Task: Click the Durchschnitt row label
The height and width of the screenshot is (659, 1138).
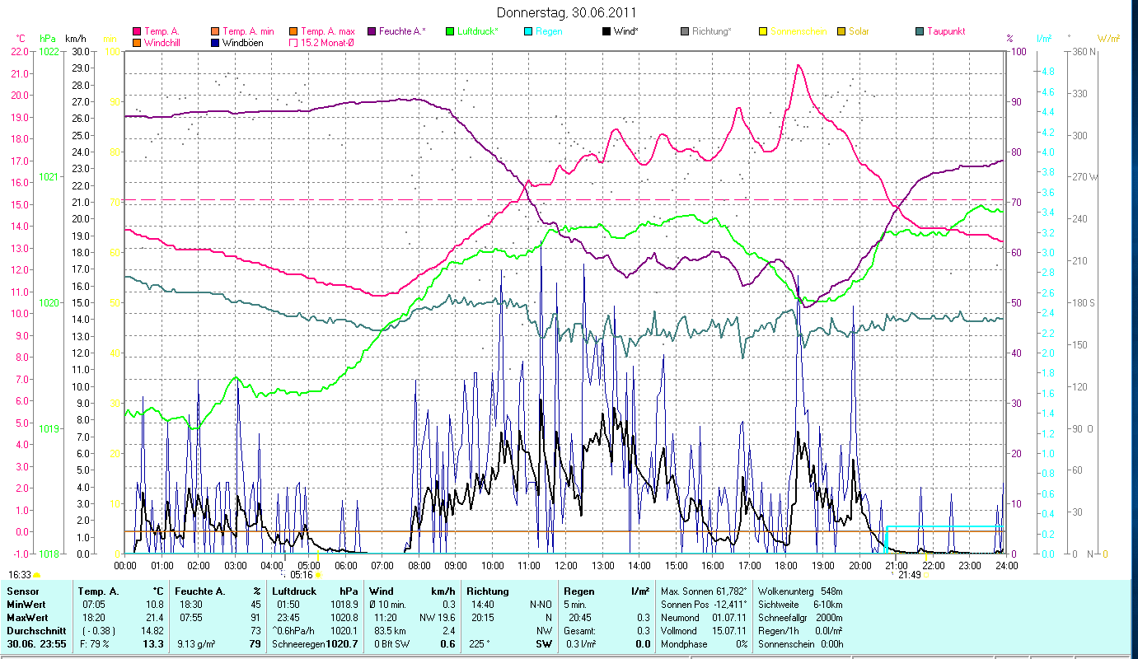Action: click(35, 631)
